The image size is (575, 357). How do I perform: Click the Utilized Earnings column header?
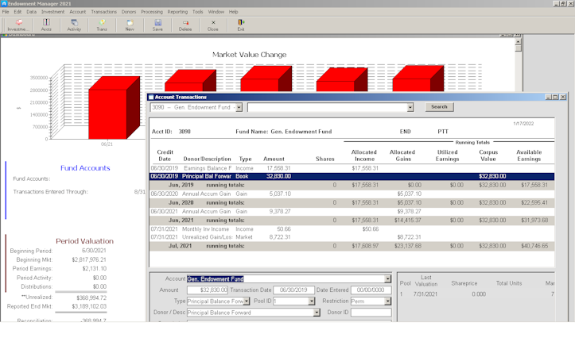[448, 155]
